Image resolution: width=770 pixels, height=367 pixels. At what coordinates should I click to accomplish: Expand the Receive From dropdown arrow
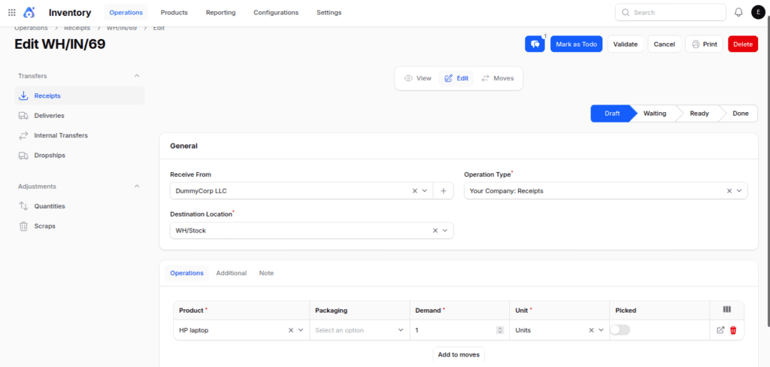pyautogui.click(x=425, y=190)
